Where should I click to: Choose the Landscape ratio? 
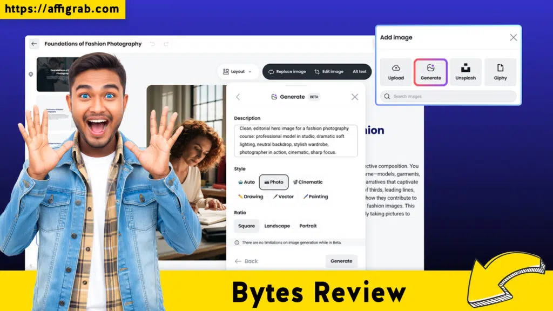[277, 226]
